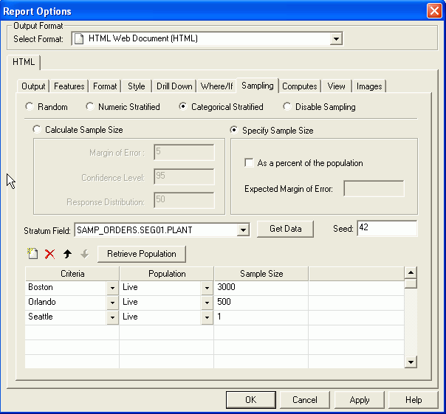Screen dimensions: 446x414
Task: Open the Style tab
Action: coord(137,86)
